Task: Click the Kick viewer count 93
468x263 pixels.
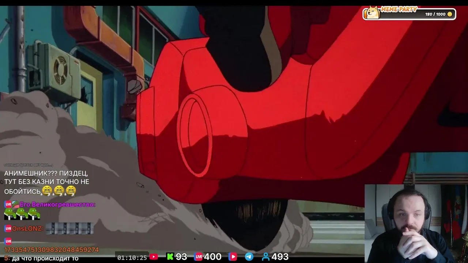Action: pyautogui.click(x=181, y=257)
